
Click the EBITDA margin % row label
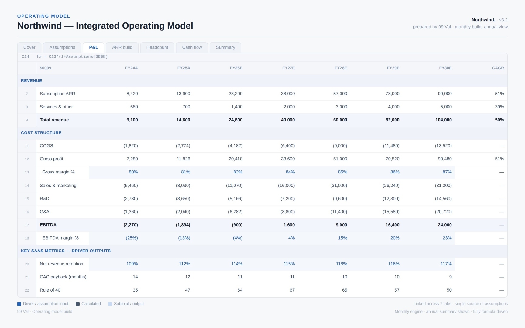(x=60, y=238)
